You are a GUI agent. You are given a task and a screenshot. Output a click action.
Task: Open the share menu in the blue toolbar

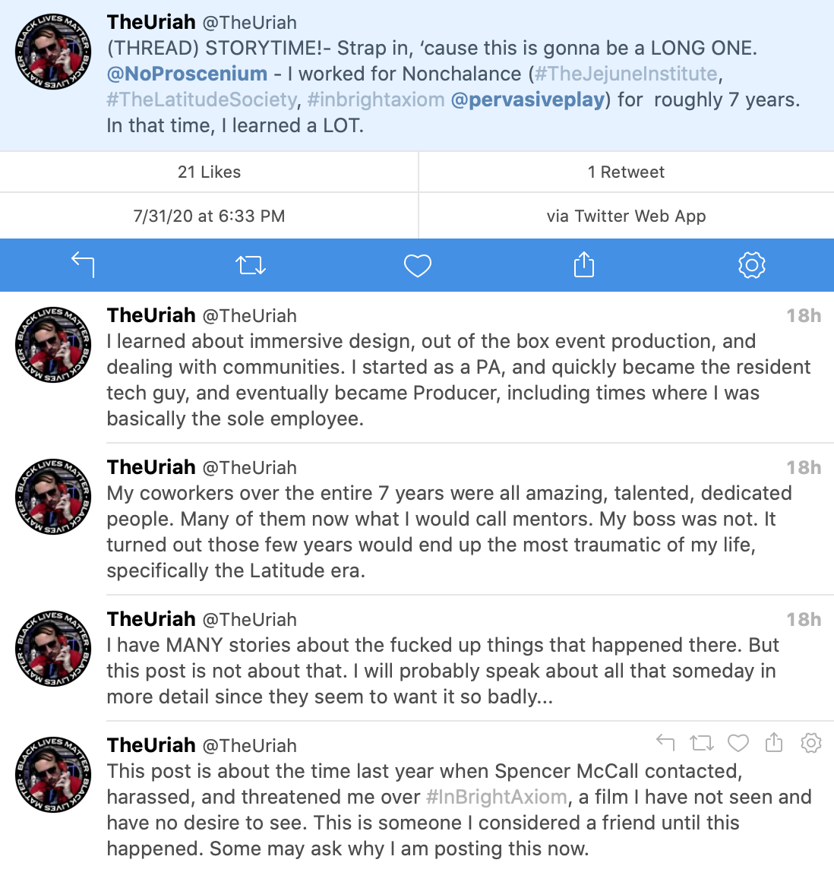(x=584, y=265)
